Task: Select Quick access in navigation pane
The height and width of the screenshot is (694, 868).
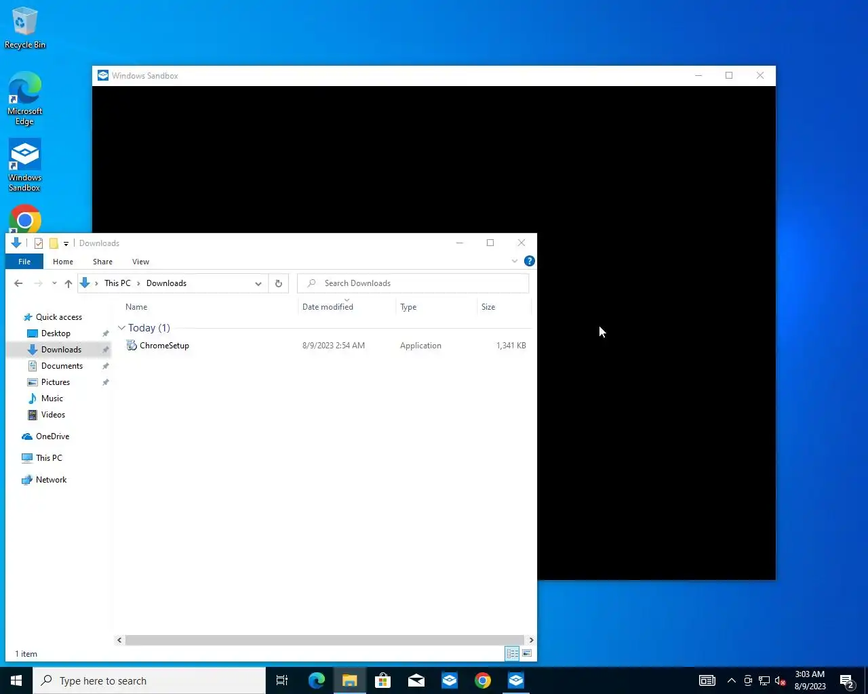Action: (x=58, y=317)
